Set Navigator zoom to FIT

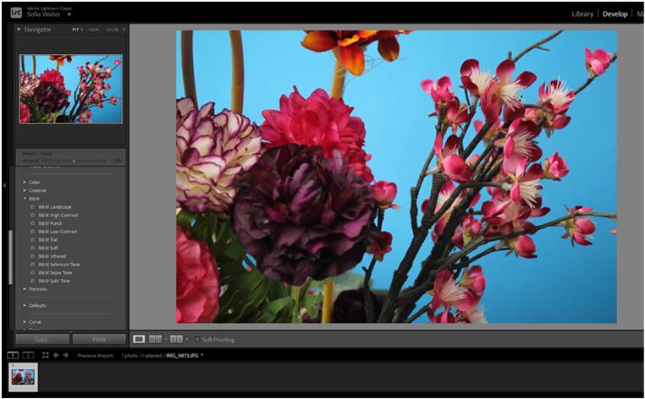pyautogui.click(x=75, y=30)
